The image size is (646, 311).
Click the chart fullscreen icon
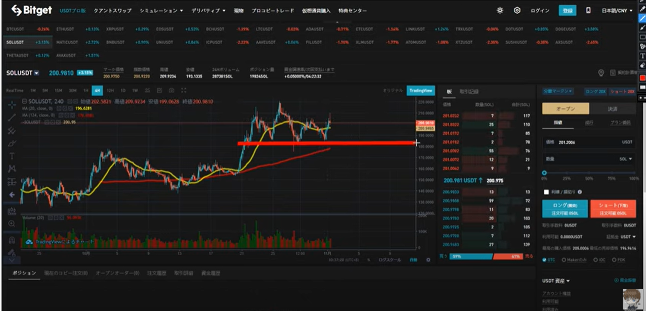184,90
